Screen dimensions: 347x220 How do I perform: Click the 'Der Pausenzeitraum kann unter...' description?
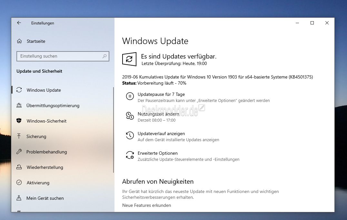coord(203,101)
